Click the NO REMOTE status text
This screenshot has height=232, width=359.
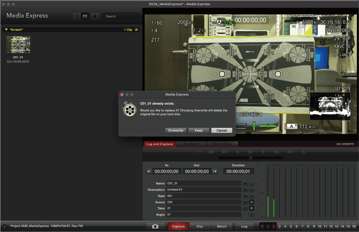(x=345, y=144)
